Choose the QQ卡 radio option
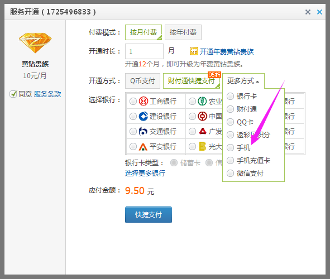 (230, 122)
